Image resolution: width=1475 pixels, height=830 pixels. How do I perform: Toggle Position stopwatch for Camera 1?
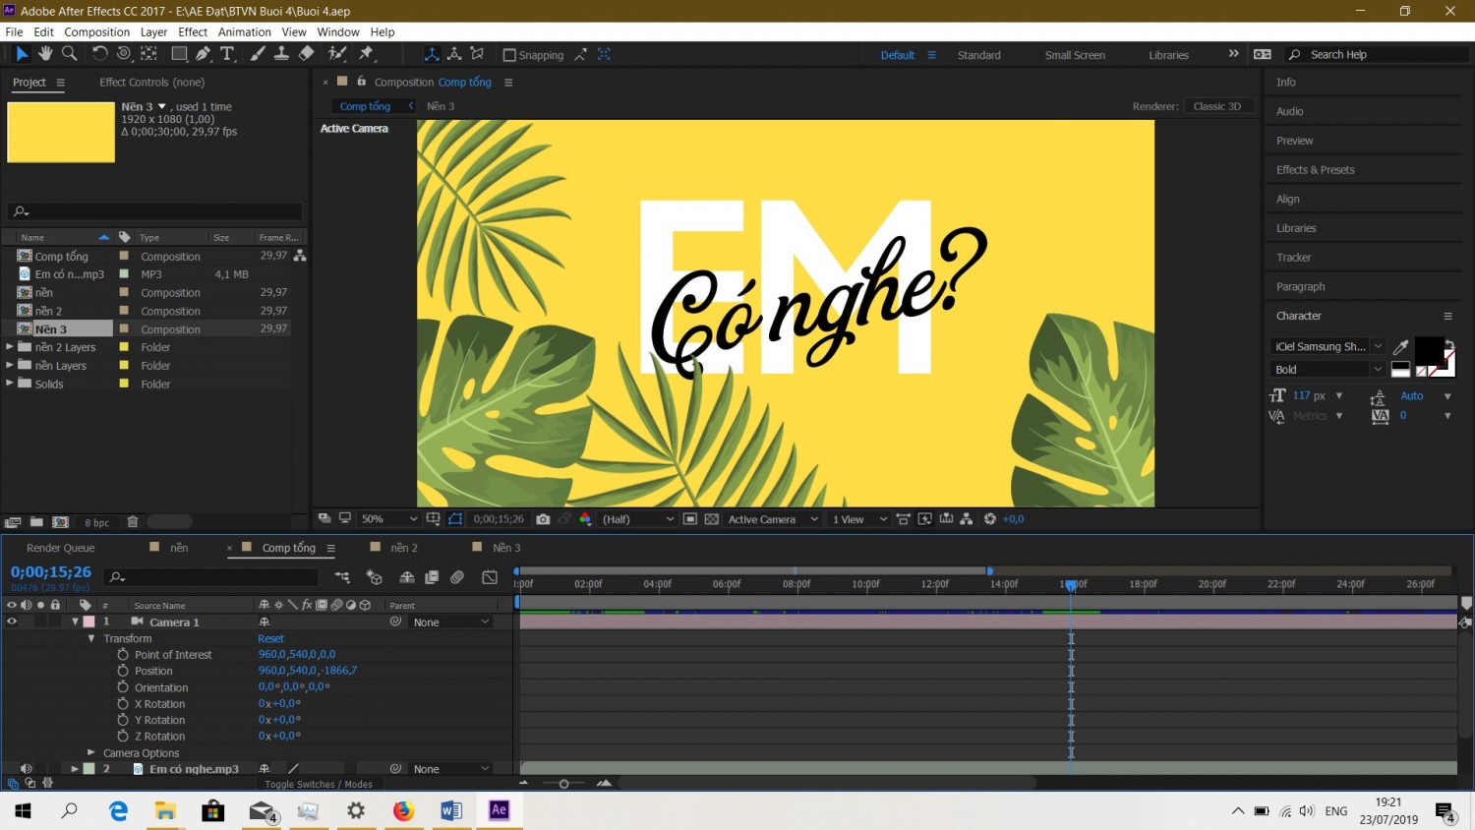click(x=123, y=671)
